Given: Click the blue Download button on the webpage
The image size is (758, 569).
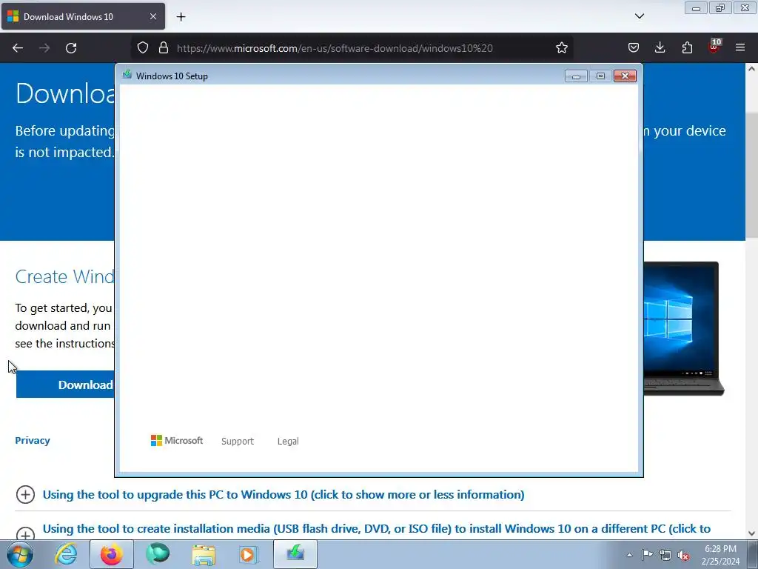Looking at the screenshot, I should pos(65,385).
